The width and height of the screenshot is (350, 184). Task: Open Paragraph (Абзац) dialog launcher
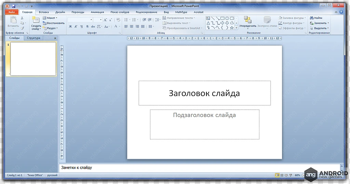pyautogui.click(x=202, y=33)
